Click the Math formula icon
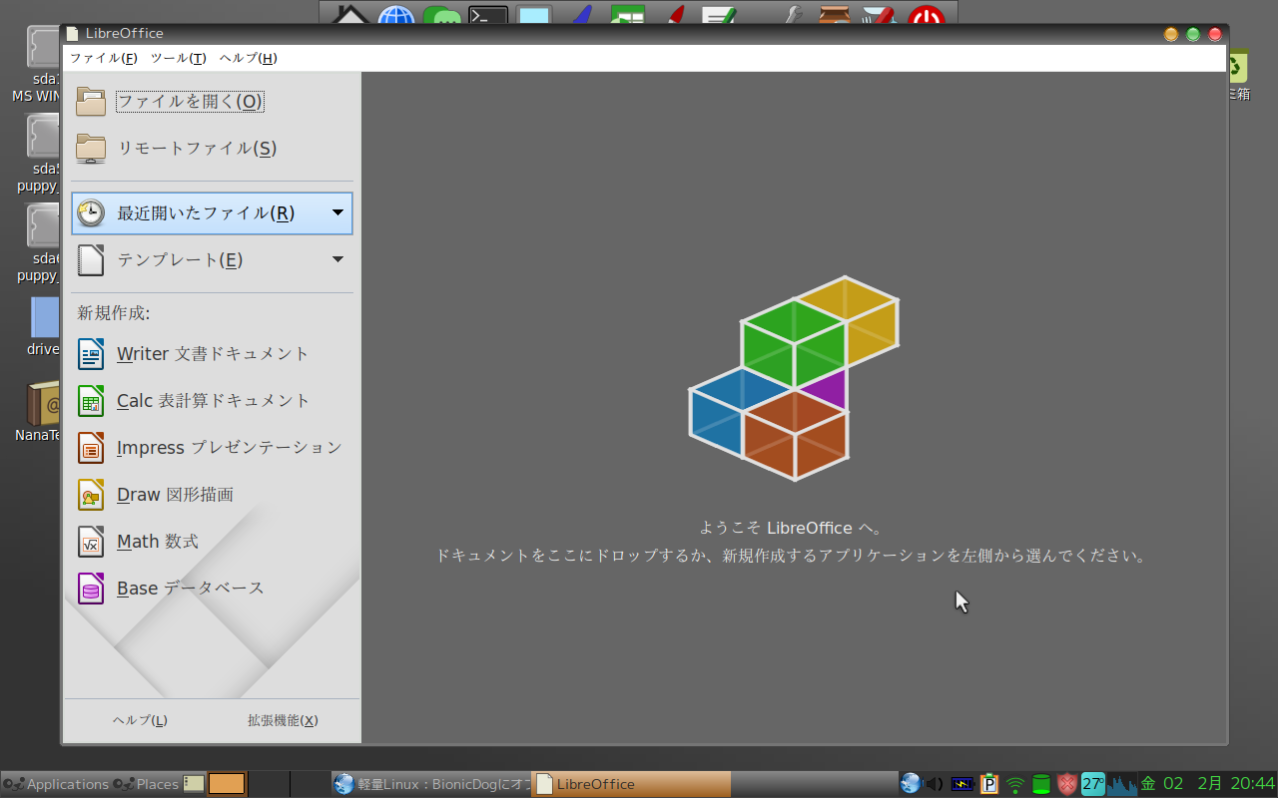The width and height of the screenshot is (1278, 798). pos(91,541)
